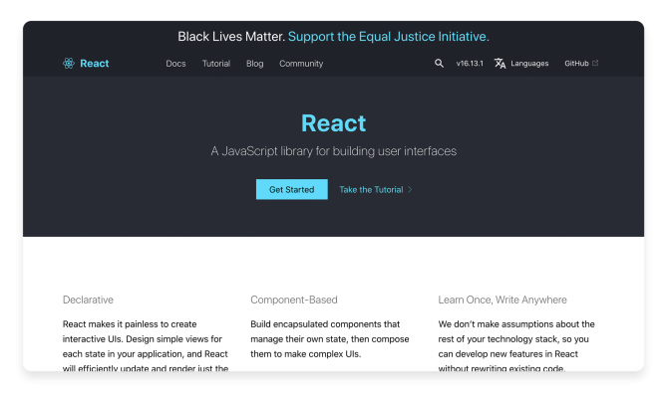668x403 pixels.
Task: Click paragraph starting 'Build encapsulated components'
Action: 330,338
